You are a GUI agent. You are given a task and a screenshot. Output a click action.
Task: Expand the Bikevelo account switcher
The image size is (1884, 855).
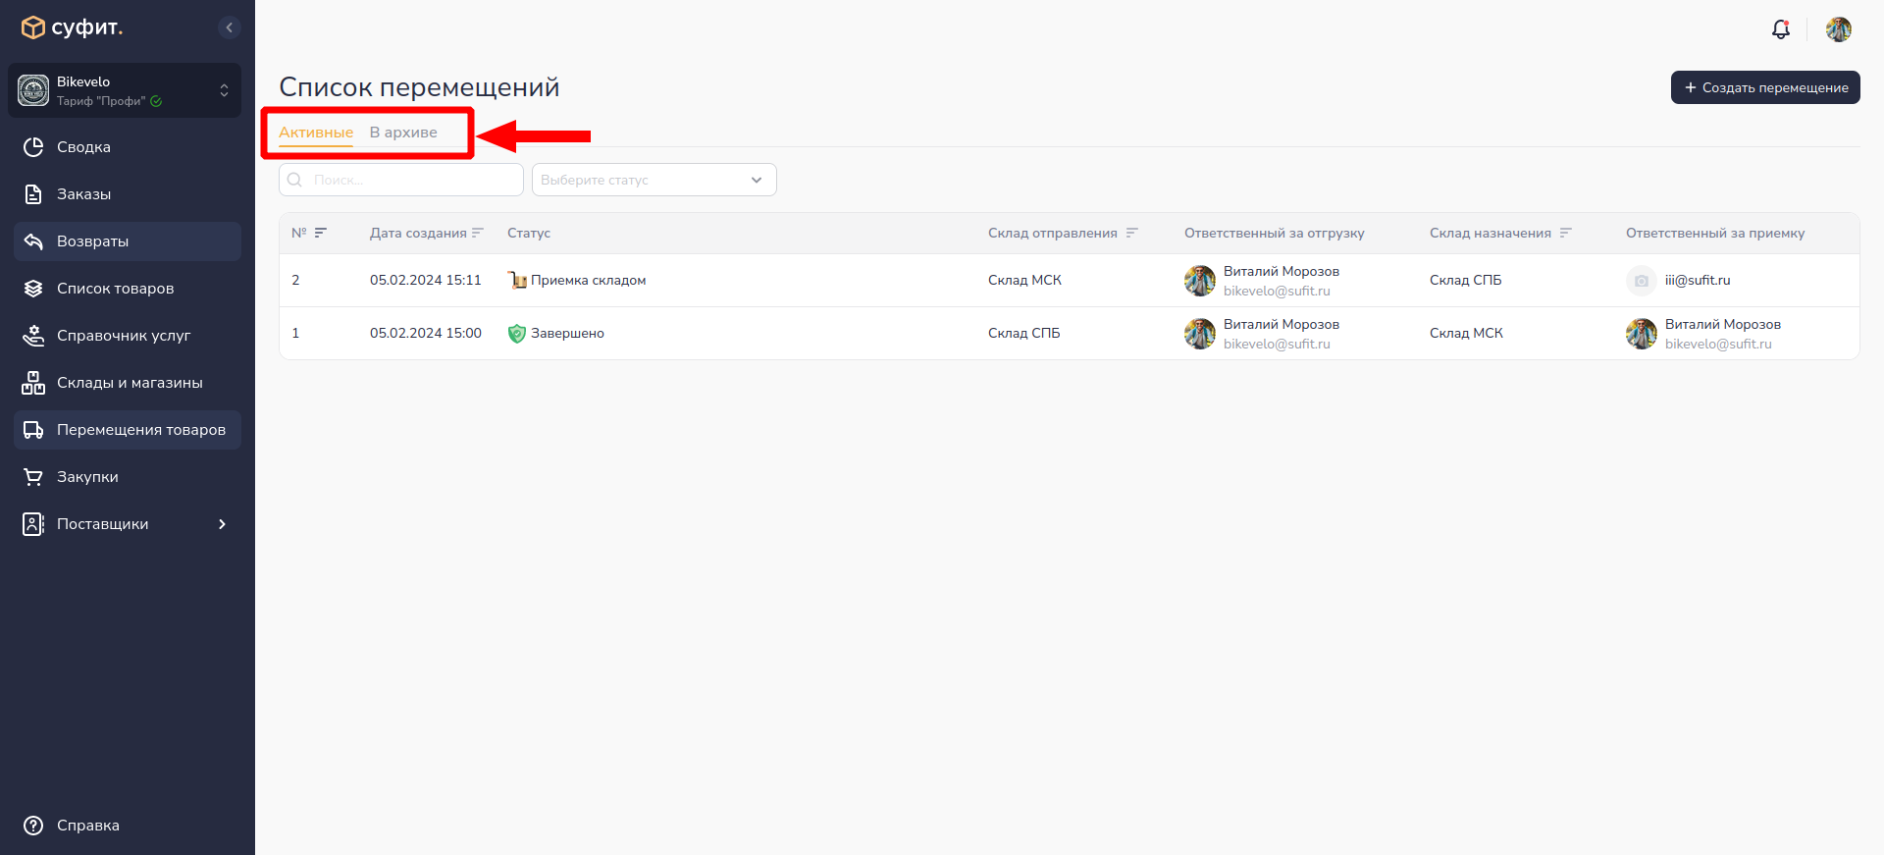pos(224,90)
